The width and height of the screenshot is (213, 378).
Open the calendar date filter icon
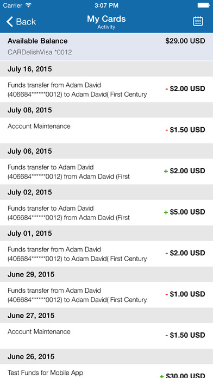198,21
